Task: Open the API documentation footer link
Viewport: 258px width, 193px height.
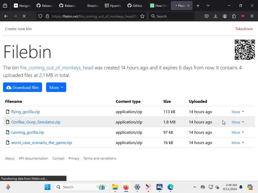Action: pyautogui.click(x=34, y=158)
